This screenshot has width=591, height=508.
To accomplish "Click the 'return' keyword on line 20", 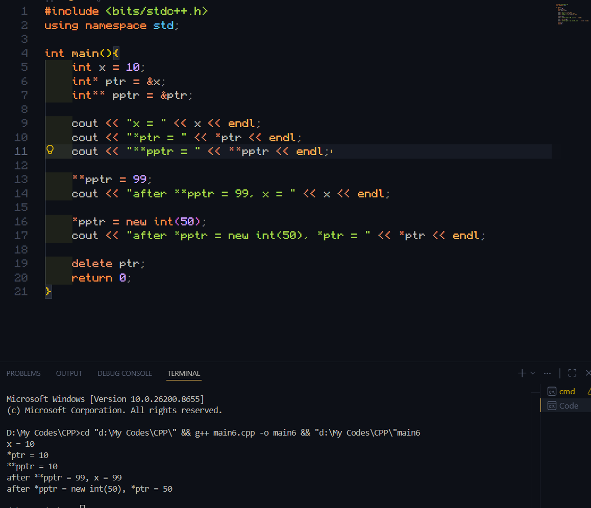I will (x=92, y=278).
